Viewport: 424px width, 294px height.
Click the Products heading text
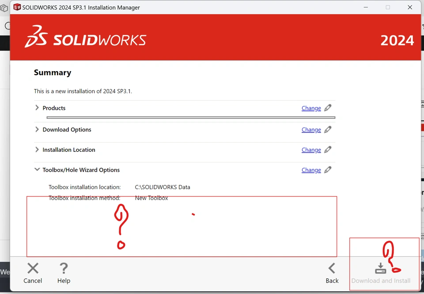pos(54,108)
